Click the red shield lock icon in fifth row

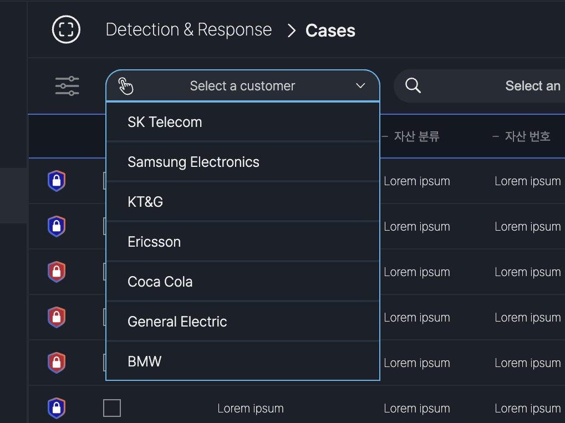(56, 363)
